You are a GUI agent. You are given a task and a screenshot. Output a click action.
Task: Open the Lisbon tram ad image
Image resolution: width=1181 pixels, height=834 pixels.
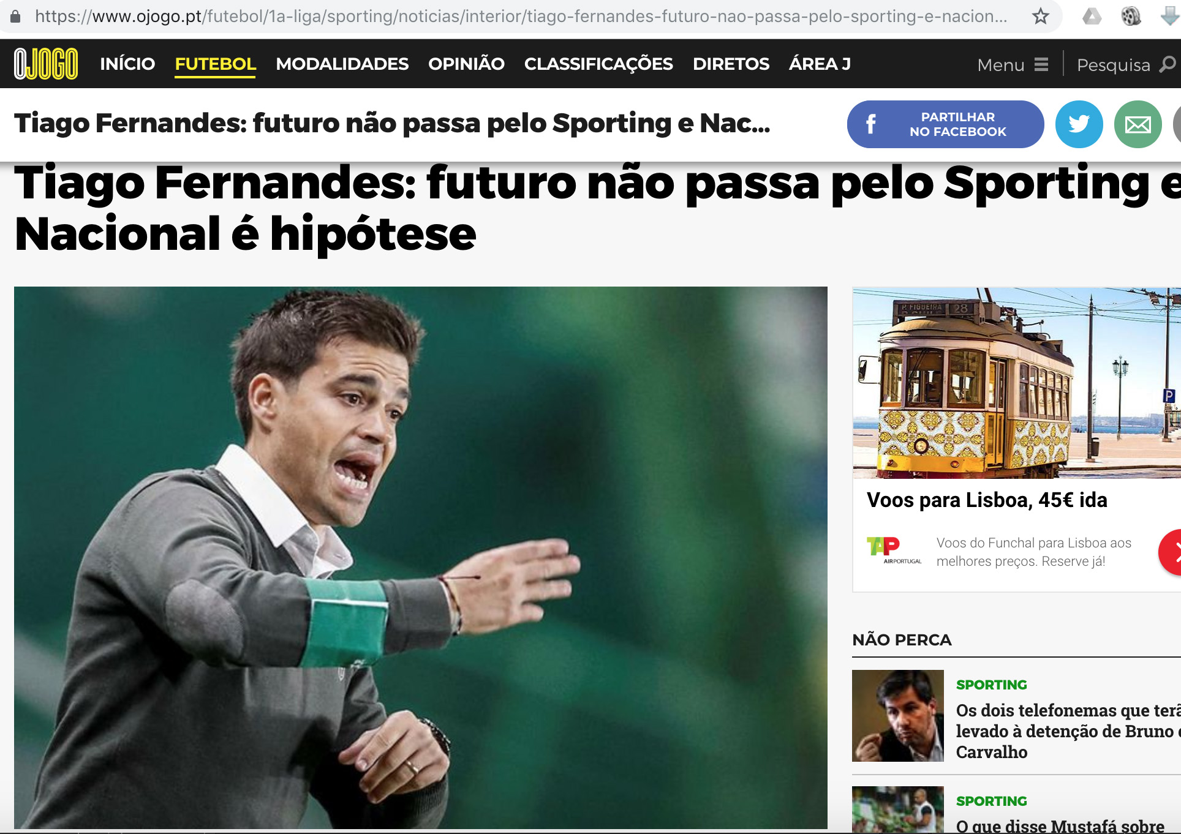1016,383
